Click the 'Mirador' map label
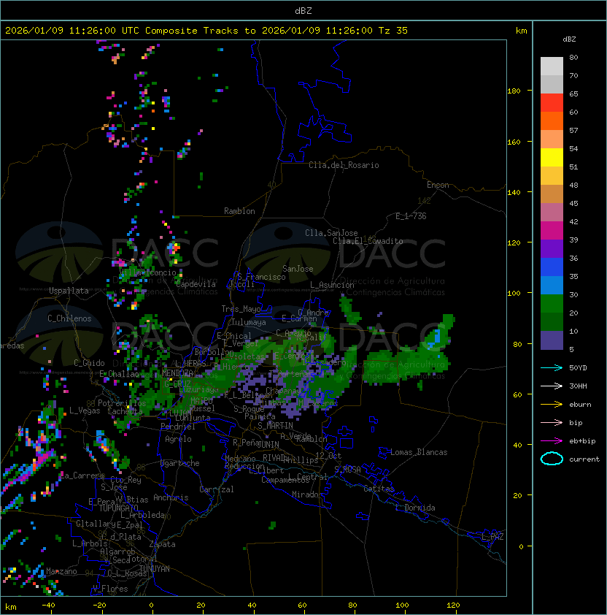 point(308,494)
